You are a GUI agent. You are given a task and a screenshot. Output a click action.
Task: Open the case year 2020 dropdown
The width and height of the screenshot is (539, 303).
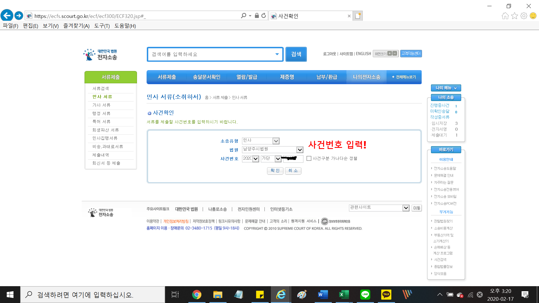[x=255, y=159]
